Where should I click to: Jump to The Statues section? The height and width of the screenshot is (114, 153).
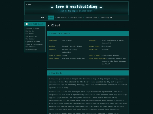[30, 47]
